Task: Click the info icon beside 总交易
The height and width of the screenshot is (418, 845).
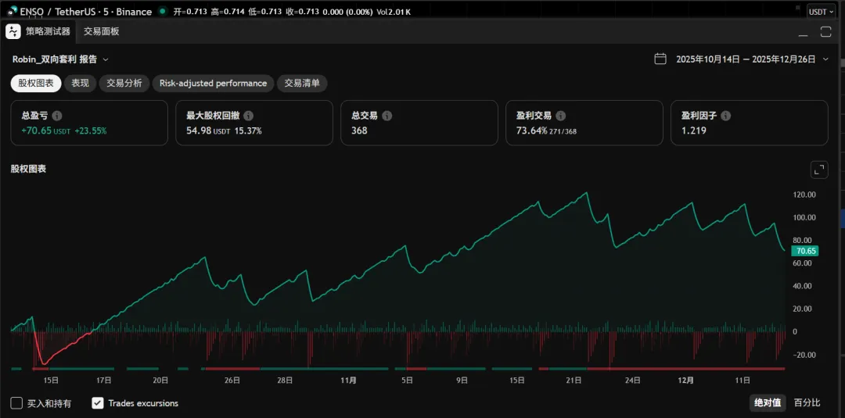Action: [387, 116]
